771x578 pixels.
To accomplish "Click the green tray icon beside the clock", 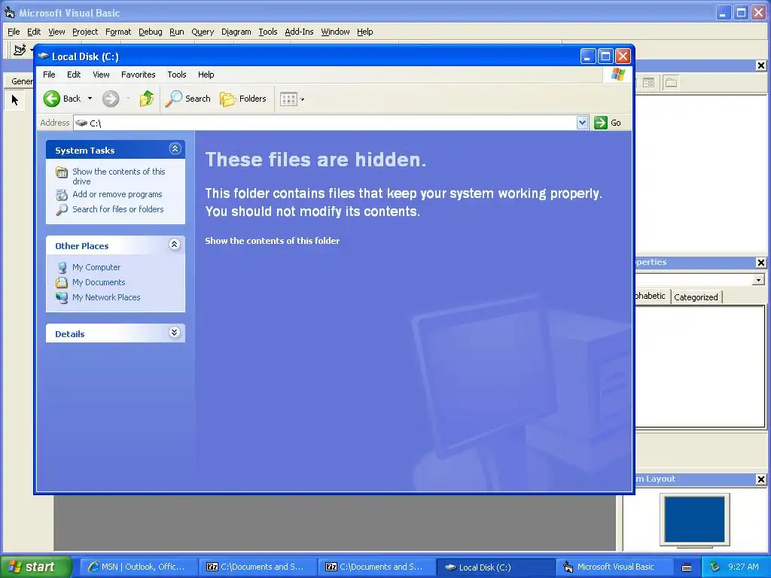I will pyautogui.click(x=715, y=567).
